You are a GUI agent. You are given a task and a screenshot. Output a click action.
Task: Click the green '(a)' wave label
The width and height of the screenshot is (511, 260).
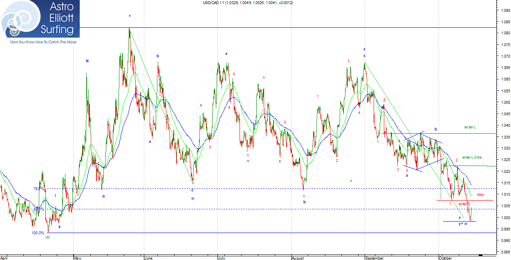coord(47,238)
